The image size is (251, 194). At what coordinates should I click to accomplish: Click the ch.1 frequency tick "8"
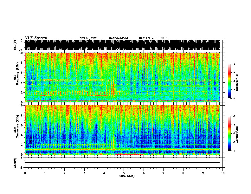(23, 63)
